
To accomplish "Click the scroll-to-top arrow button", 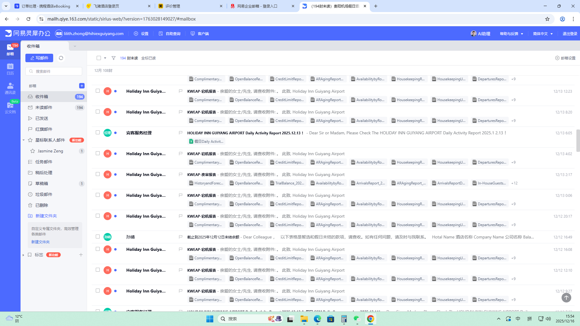I will [x=566, y=298].
